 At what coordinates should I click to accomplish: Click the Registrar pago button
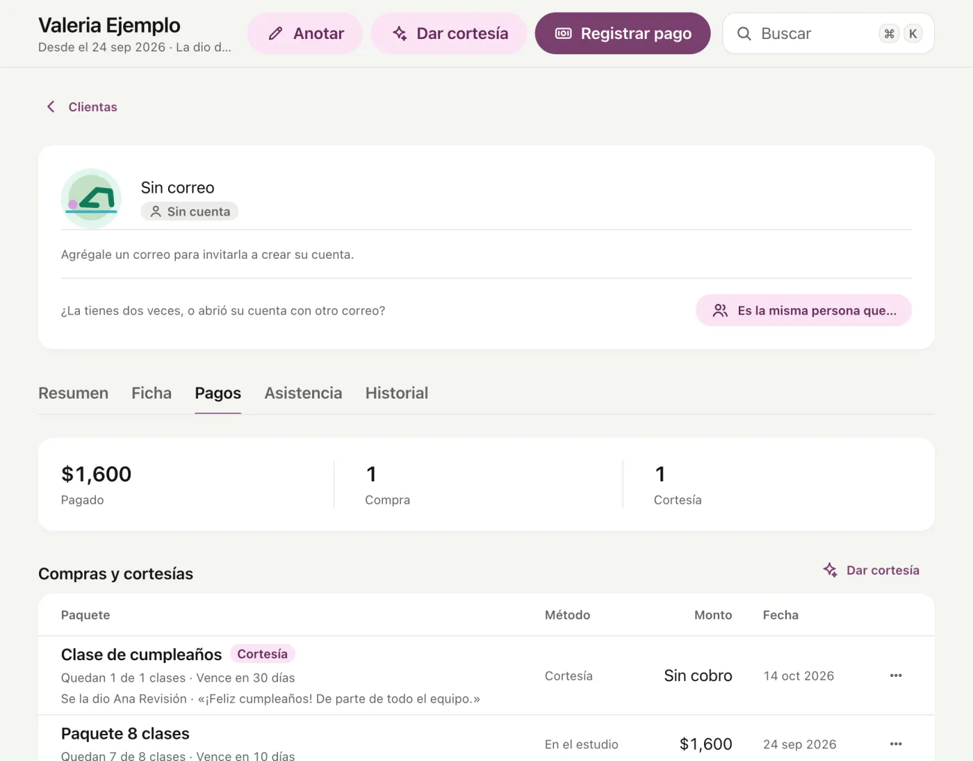coord(623,33)
